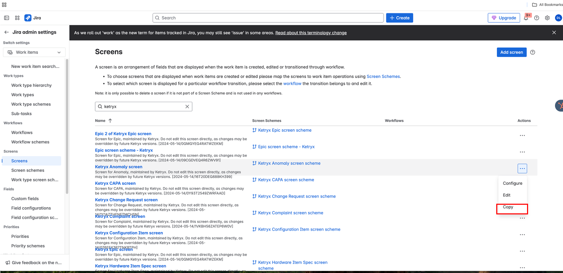This screenshot has height=273, width=563.
Task: Focus the top Search box
Action: [x=268, y=18]
